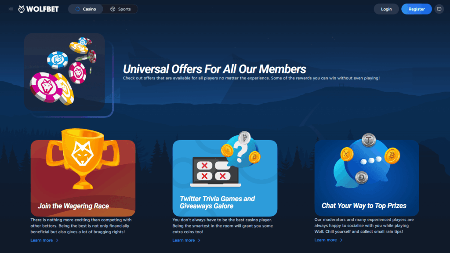This screenshot has height=253, width=450.
Task: Click the golden wolf trophy image
Action: [x=83, y=159]
